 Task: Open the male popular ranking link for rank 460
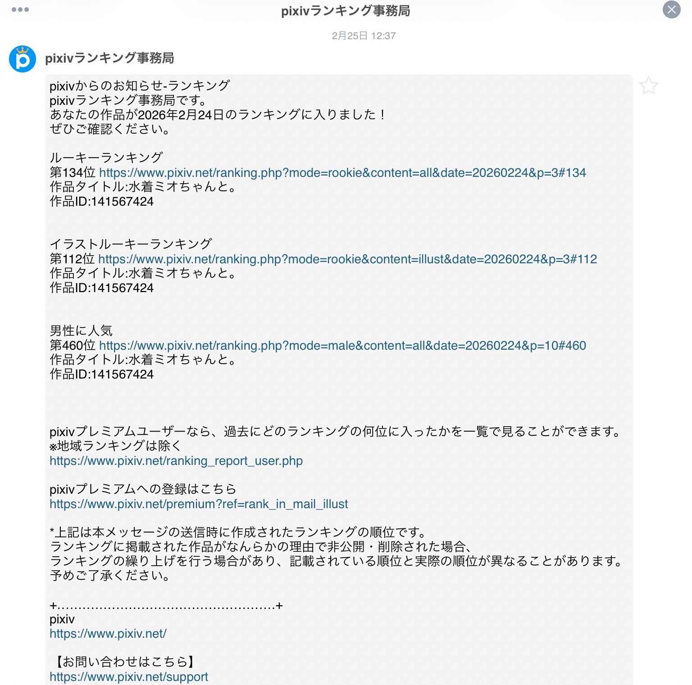click(x=342, y=346)
